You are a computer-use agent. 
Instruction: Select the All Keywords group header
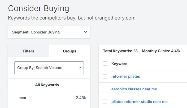click(47, 85)
